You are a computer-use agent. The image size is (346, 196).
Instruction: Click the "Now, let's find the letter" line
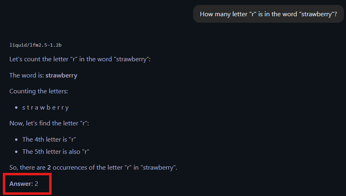(x=49, y=123)
